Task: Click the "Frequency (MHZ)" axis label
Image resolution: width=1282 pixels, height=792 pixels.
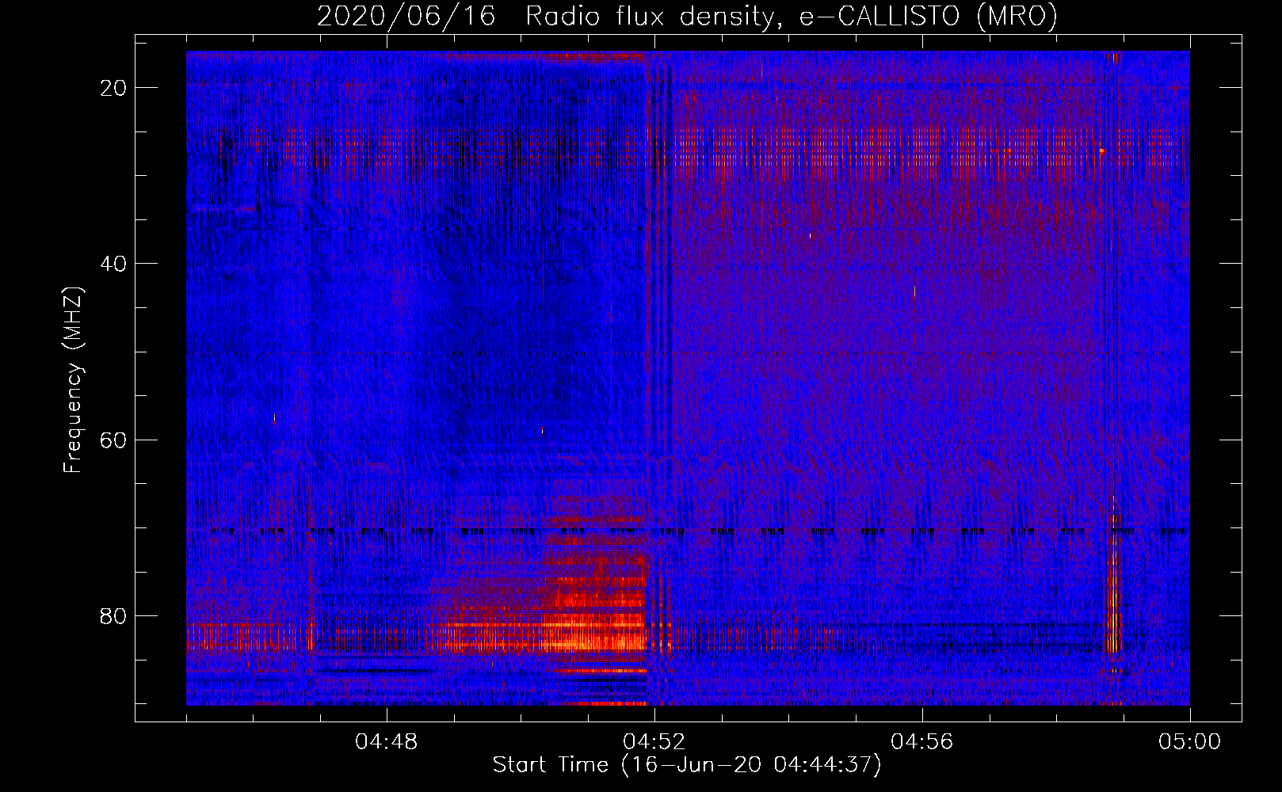Action: click(x=73, y=380)
